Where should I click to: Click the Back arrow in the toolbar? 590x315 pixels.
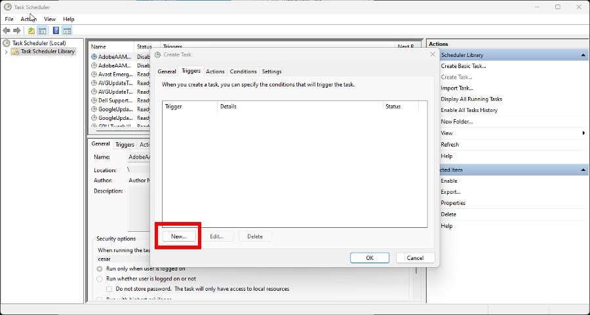[x=7, y=30]
